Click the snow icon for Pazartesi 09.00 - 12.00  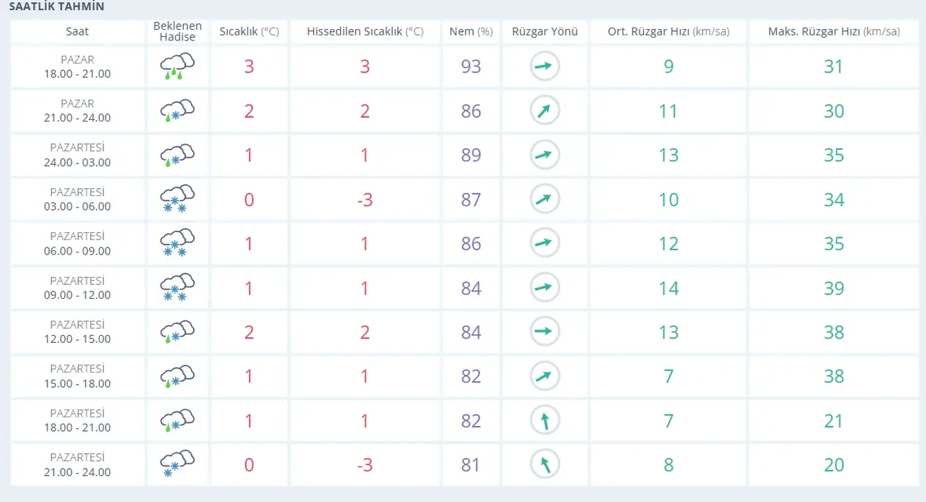(177, 288)
